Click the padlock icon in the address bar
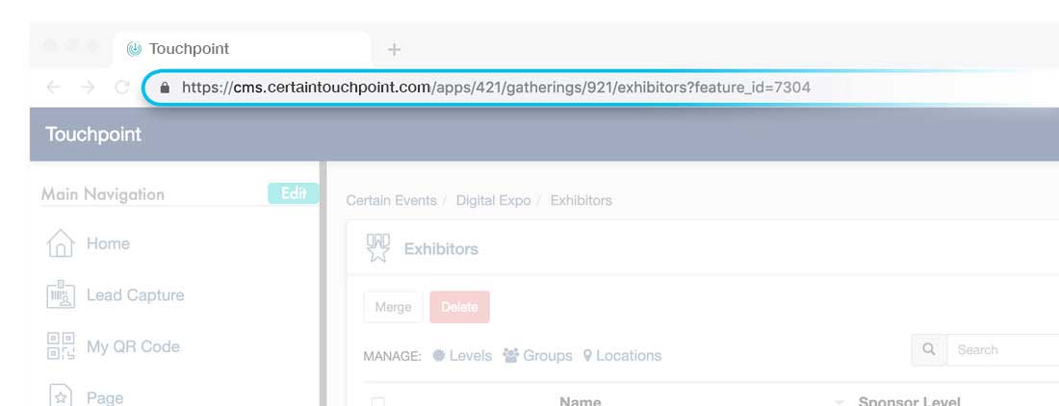Screen dimensions: 1059x406 coord(164,88)
